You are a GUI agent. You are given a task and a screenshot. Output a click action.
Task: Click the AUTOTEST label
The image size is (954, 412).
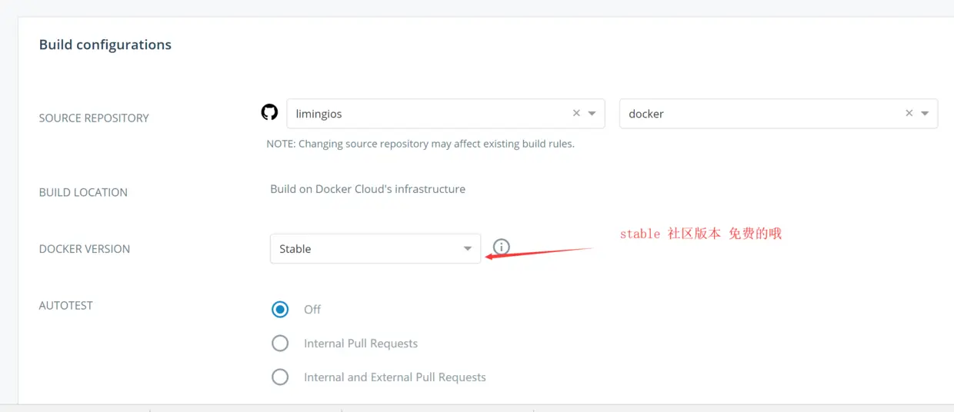(66, 305)
